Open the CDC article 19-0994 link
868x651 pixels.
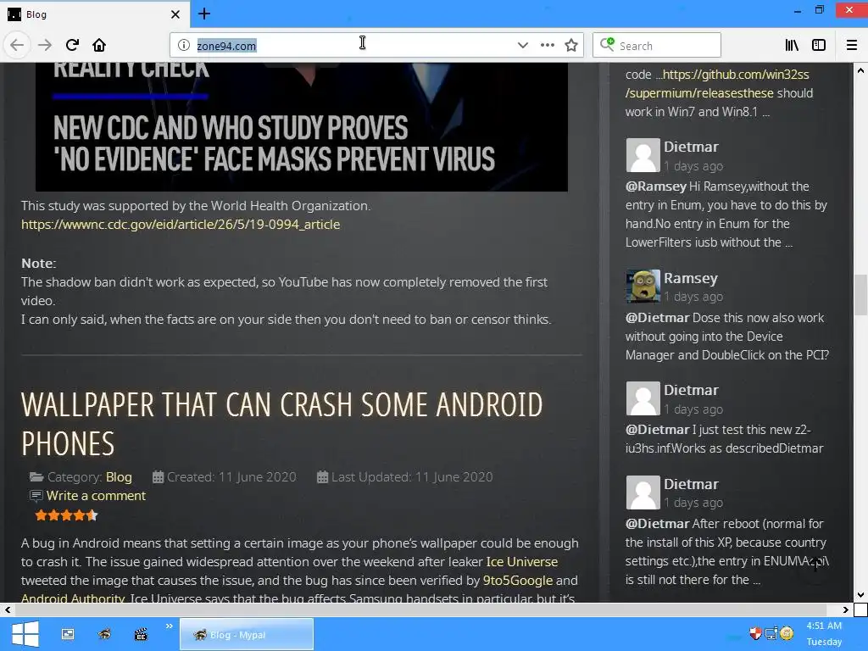181,225
